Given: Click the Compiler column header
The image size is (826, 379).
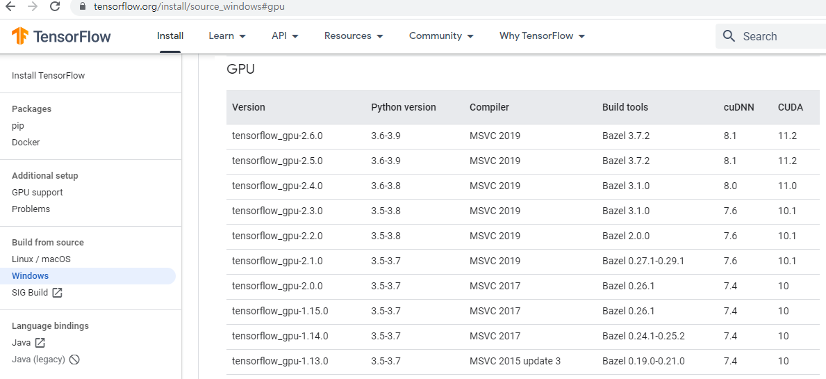Looking at the screenshot, I should pyautogui.click(x=489, y=107).
